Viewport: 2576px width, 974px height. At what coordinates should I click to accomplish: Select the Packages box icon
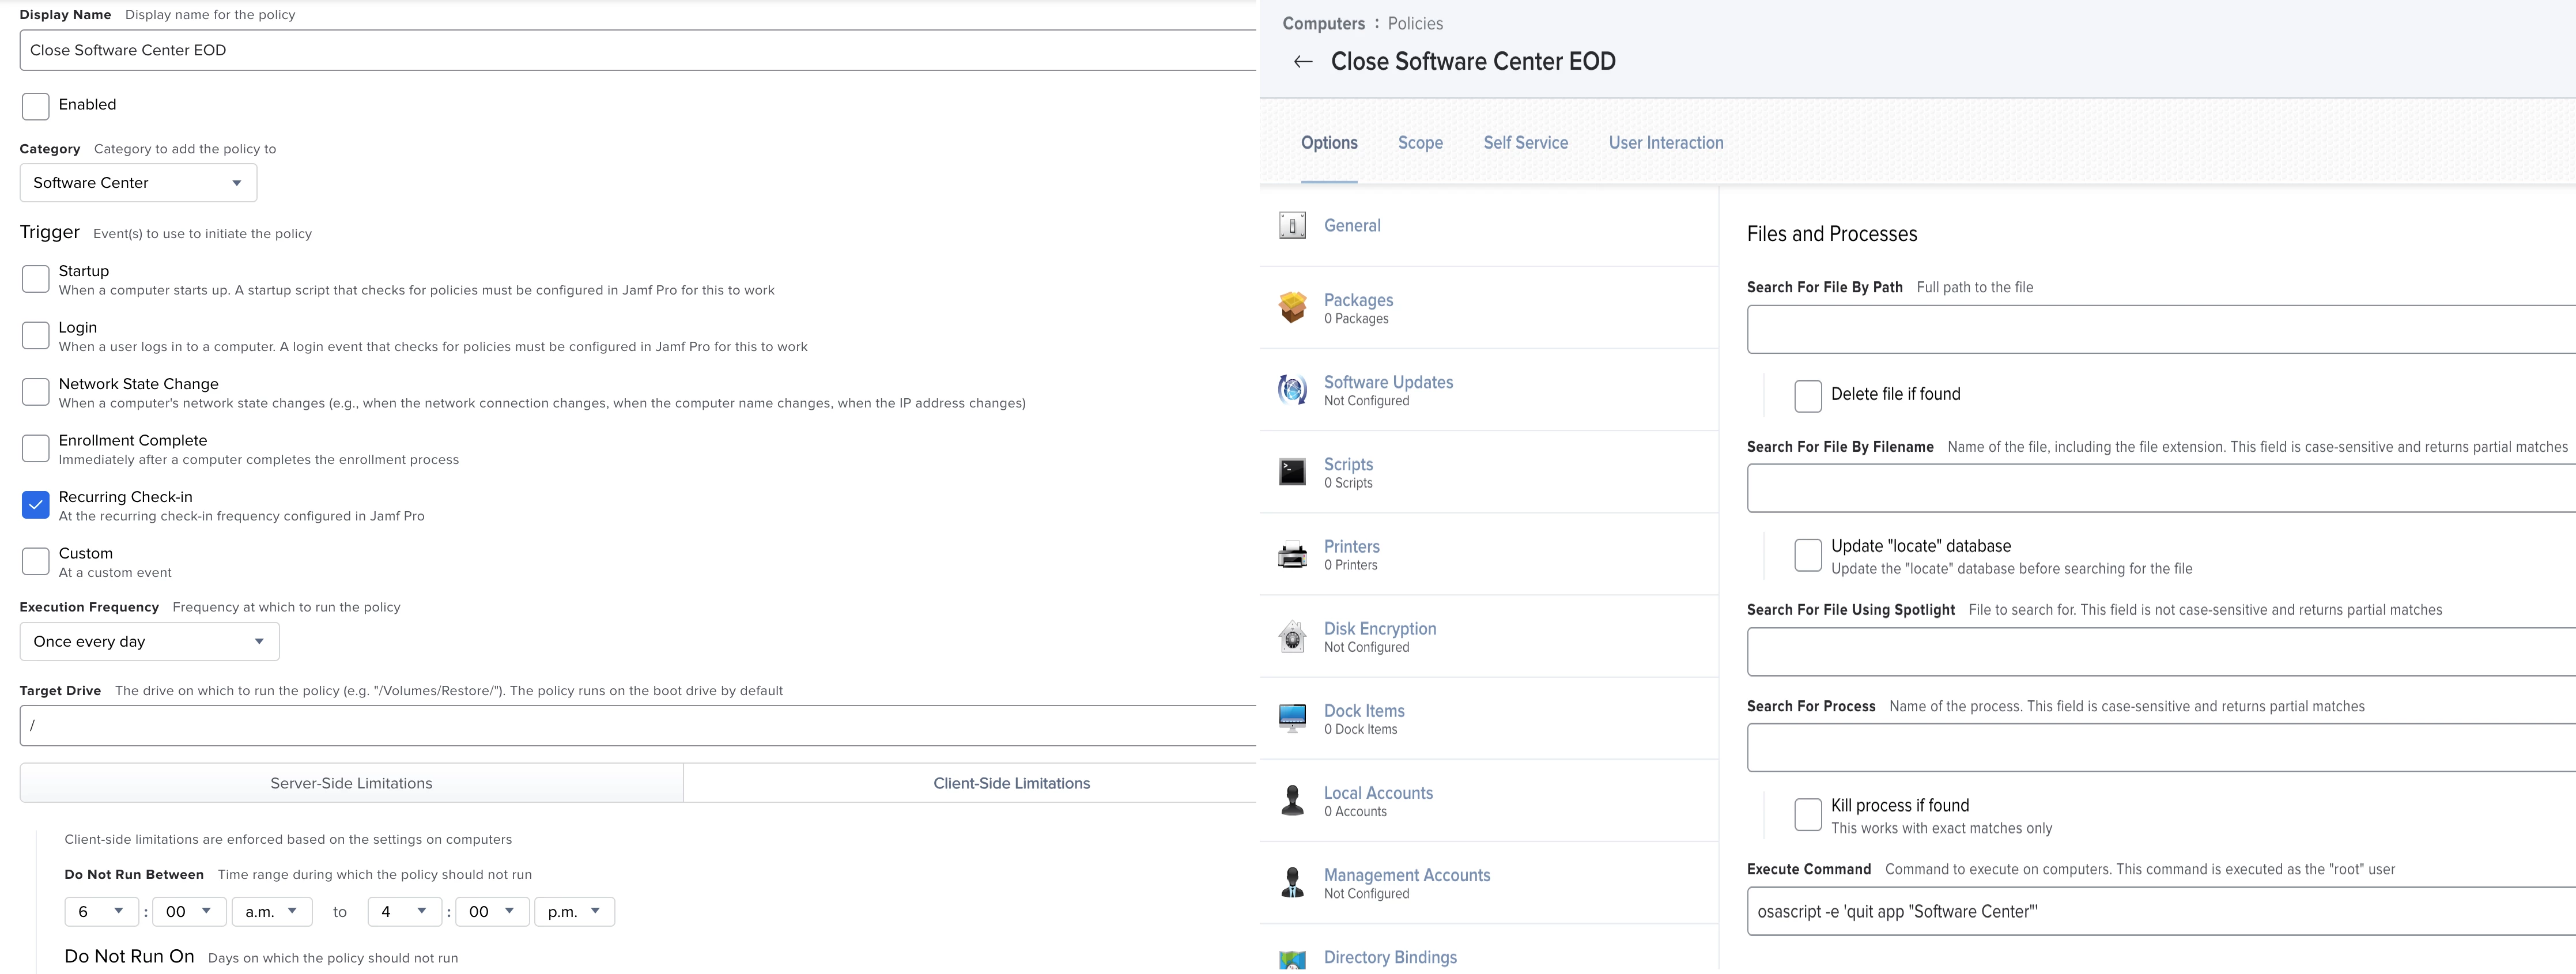point(1292,307)
